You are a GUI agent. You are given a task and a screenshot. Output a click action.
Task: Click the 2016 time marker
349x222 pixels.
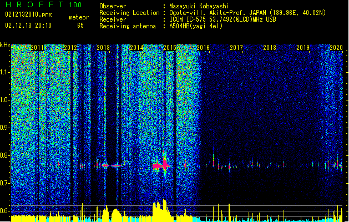(x=203, y=48)
